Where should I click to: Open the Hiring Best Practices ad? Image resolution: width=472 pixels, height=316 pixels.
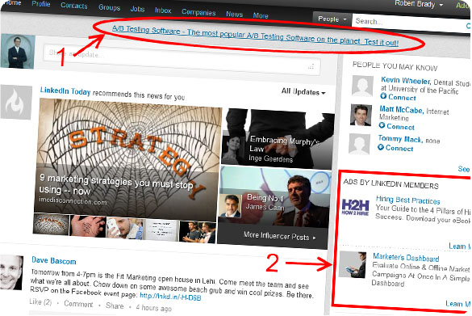click(408, 200)
